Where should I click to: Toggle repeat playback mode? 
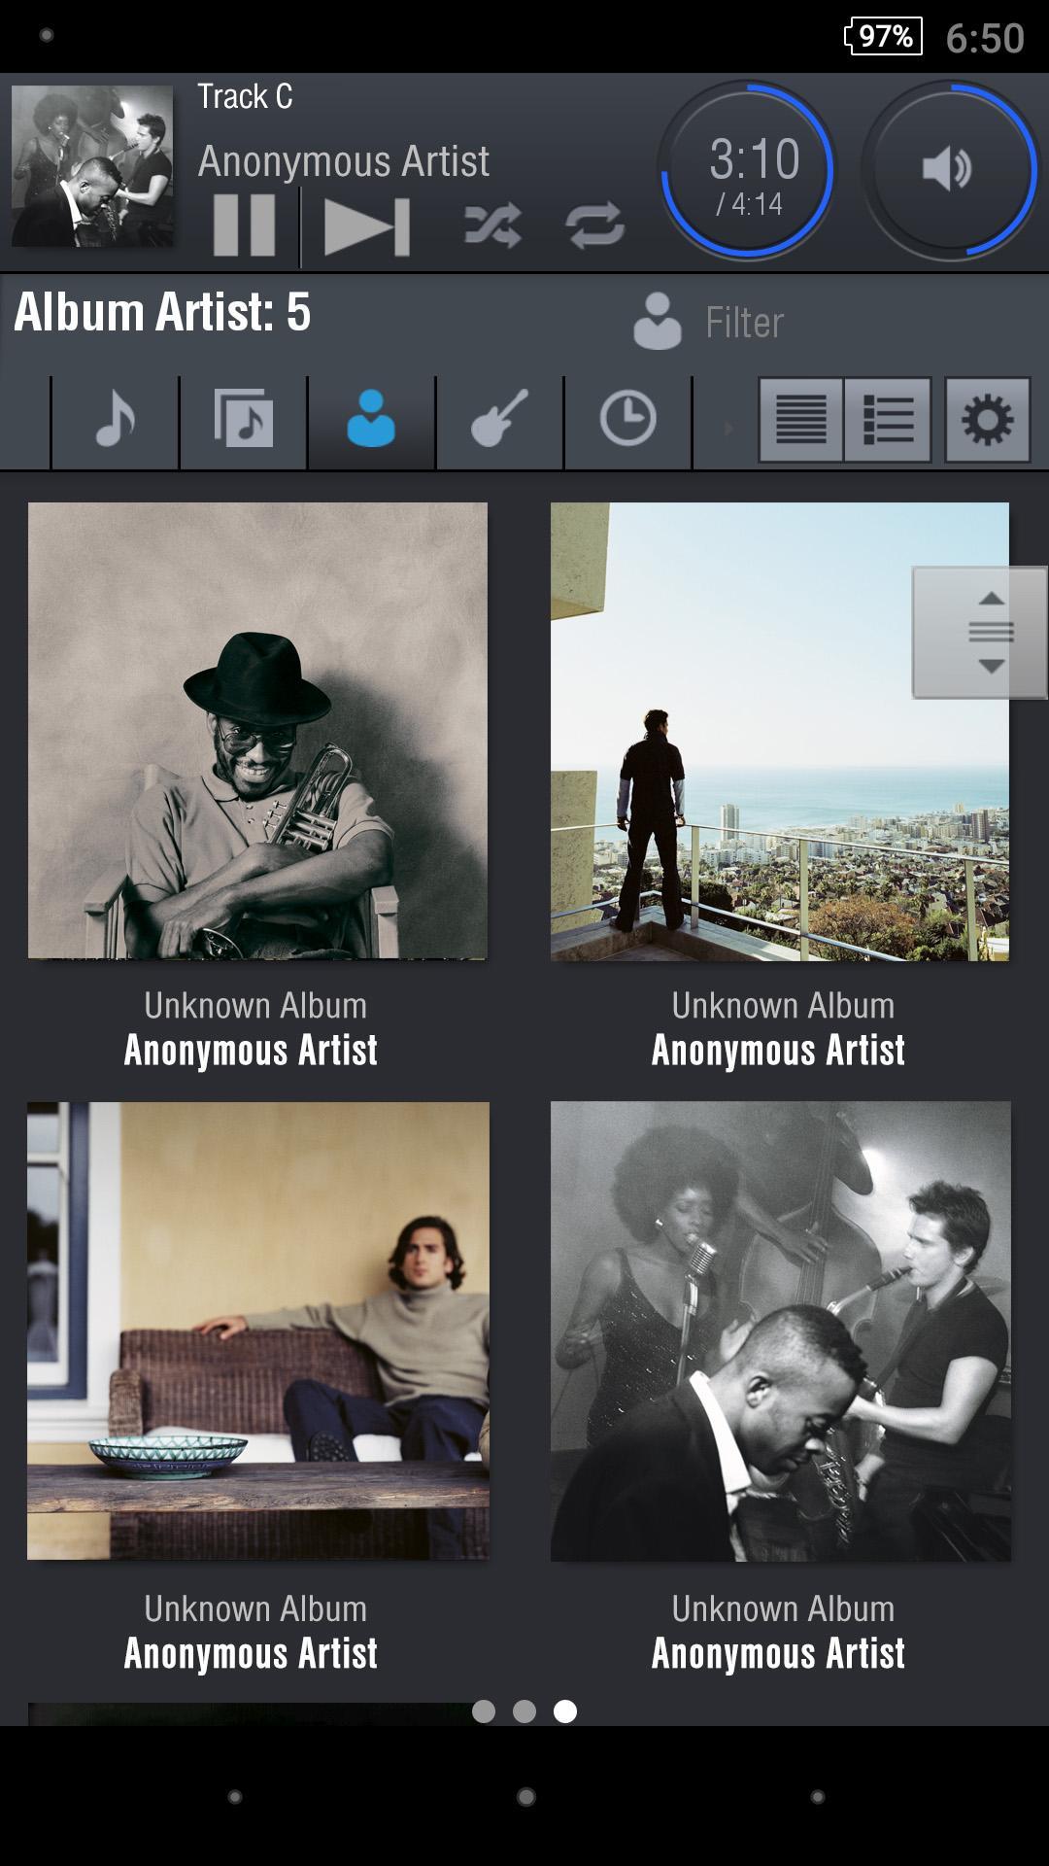594,226
